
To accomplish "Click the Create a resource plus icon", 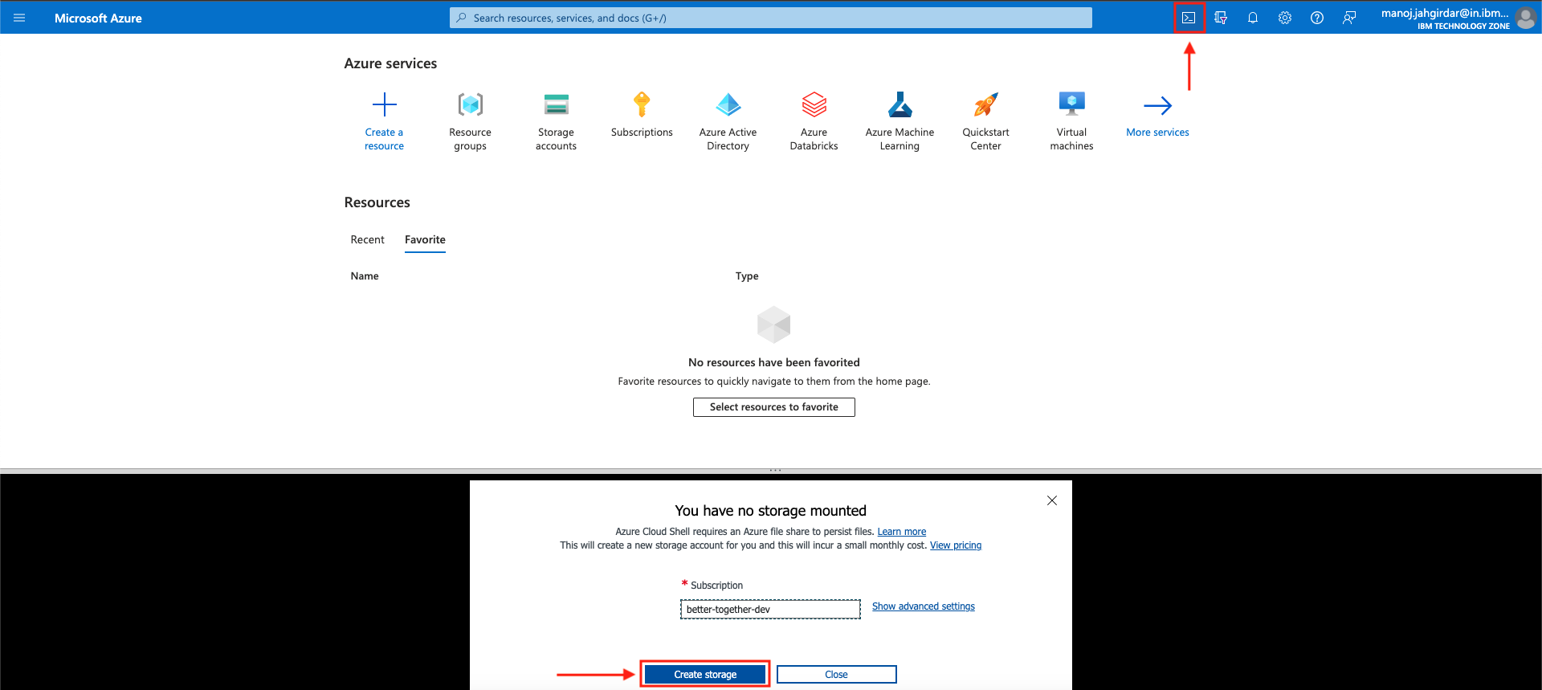I will (385, 104).
